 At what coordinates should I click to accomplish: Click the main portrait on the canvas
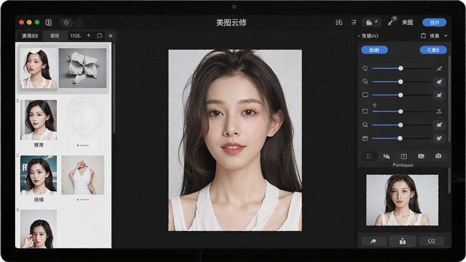pyautogui.click(x=235, y=140)
